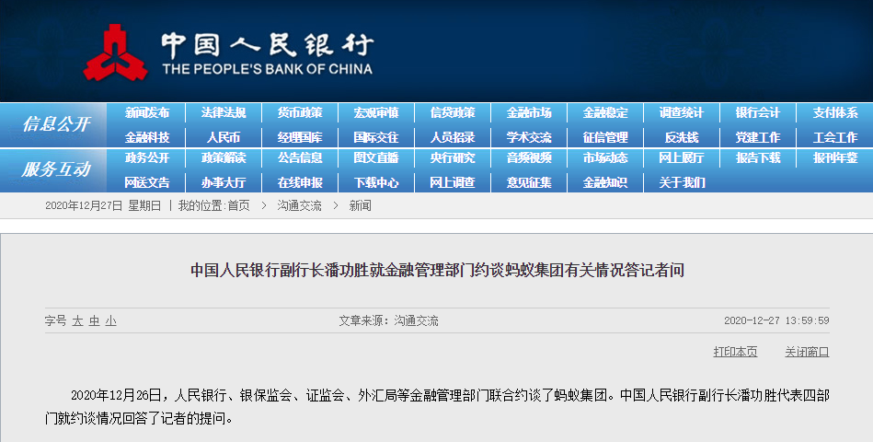Open 党建工作 menu item
The height and width of the screenshot is (442, 873).
click(x=758, y=137)
